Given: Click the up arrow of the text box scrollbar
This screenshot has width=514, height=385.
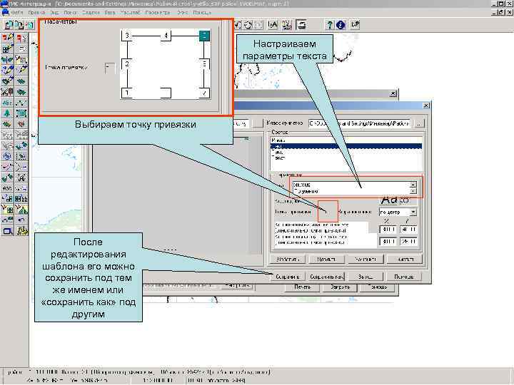Looking at the screenshot, I should 413,185.
